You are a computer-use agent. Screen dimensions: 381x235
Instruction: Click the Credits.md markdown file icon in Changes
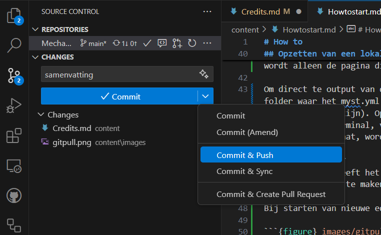point(45,128)
